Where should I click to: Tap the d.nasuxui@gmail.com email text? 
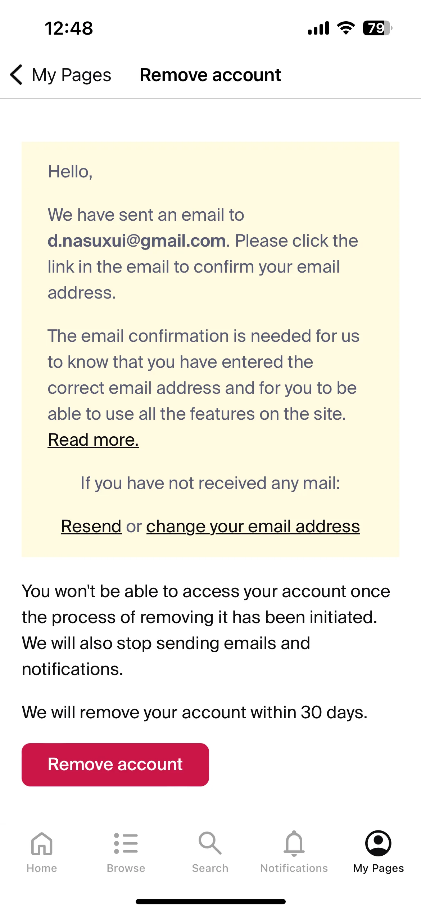tap(137, 241)
